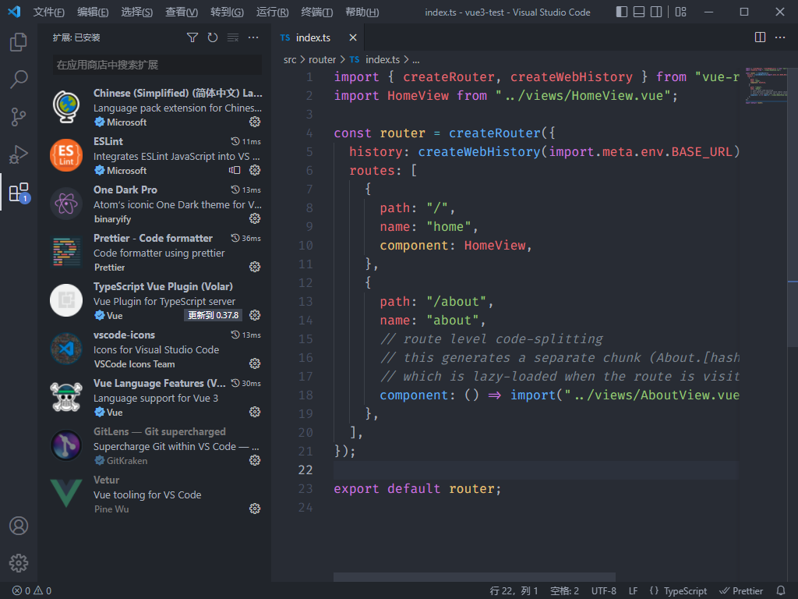Refresh the extensions list

[213, 37]
